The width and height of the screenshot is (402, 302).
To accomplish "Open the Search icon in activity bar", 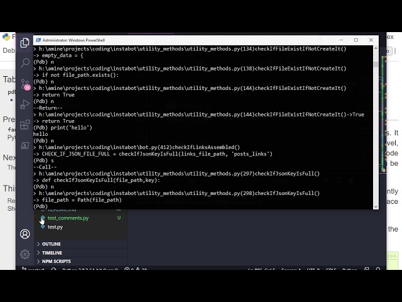I will click(x=25, y=63).
